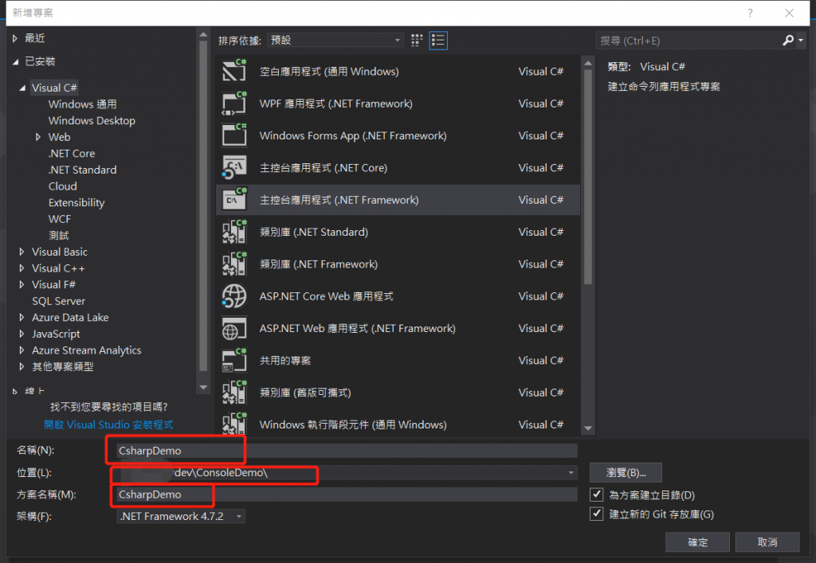Expand the Web tree node
This screenshot has height=563, width=816.
pos(38,137)
